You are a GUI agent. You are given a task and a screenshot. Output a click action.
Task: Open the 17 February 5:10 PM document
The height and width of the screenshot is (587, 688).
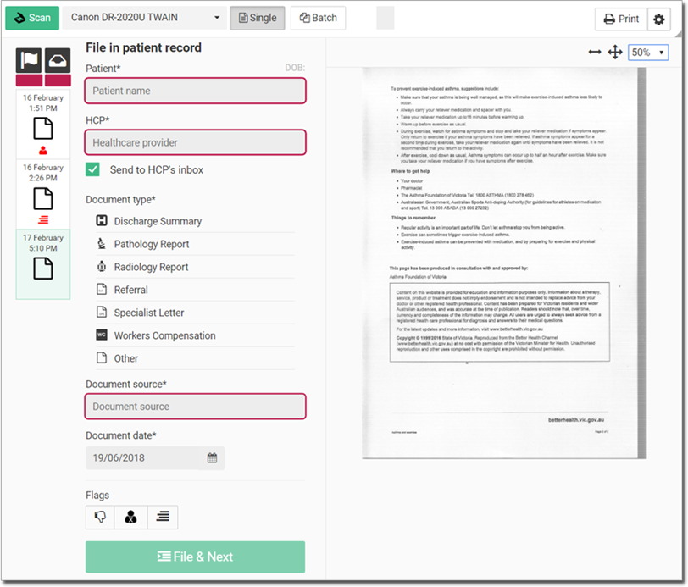43,264
